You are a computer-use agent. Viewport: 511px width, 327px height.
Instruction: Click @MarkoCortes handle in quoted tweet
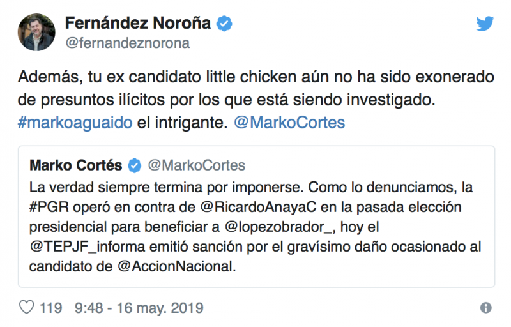tap(196, 165)
